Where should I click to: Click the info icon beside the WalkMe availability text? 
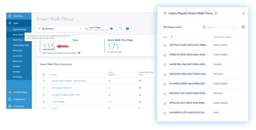coord(79,53)
